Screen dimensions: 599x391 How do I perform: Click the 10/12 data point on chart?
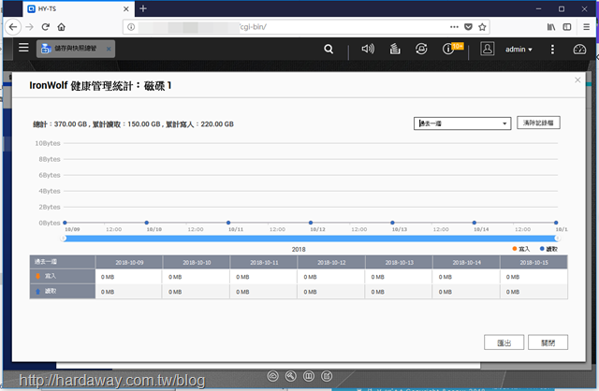(x=311, y=223)
